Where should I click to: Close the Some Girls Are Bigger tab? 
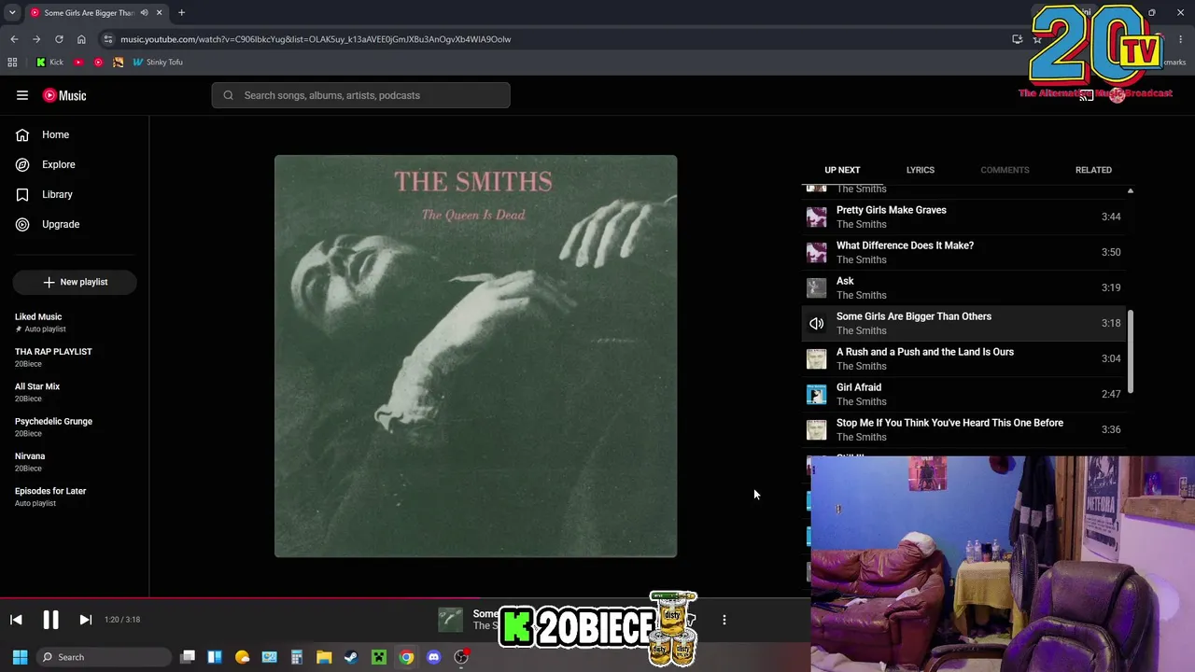159,13
